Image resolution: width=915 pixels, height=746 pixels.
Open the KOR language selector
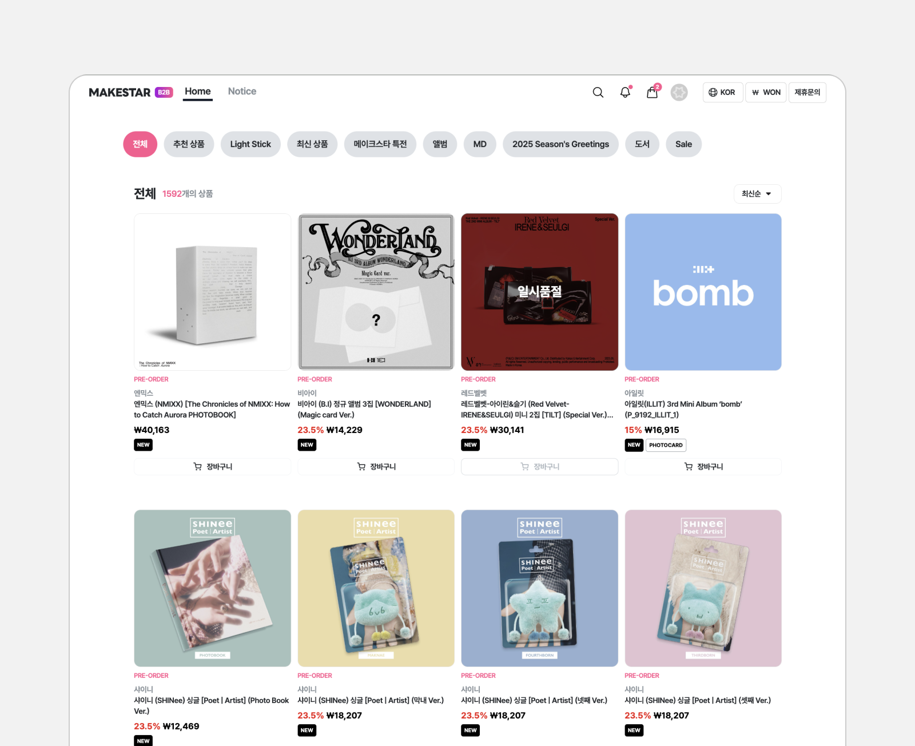[x=723, y=92]
